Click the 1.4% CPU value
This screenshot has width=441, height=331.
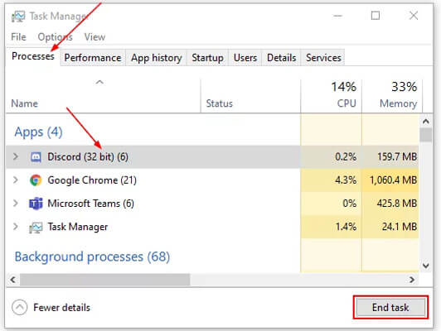pos(346,227)
